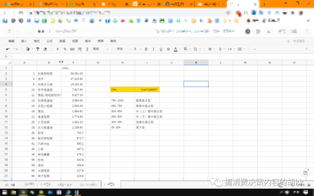
Task: Open the 视图 menu
Action: point(75,41)
